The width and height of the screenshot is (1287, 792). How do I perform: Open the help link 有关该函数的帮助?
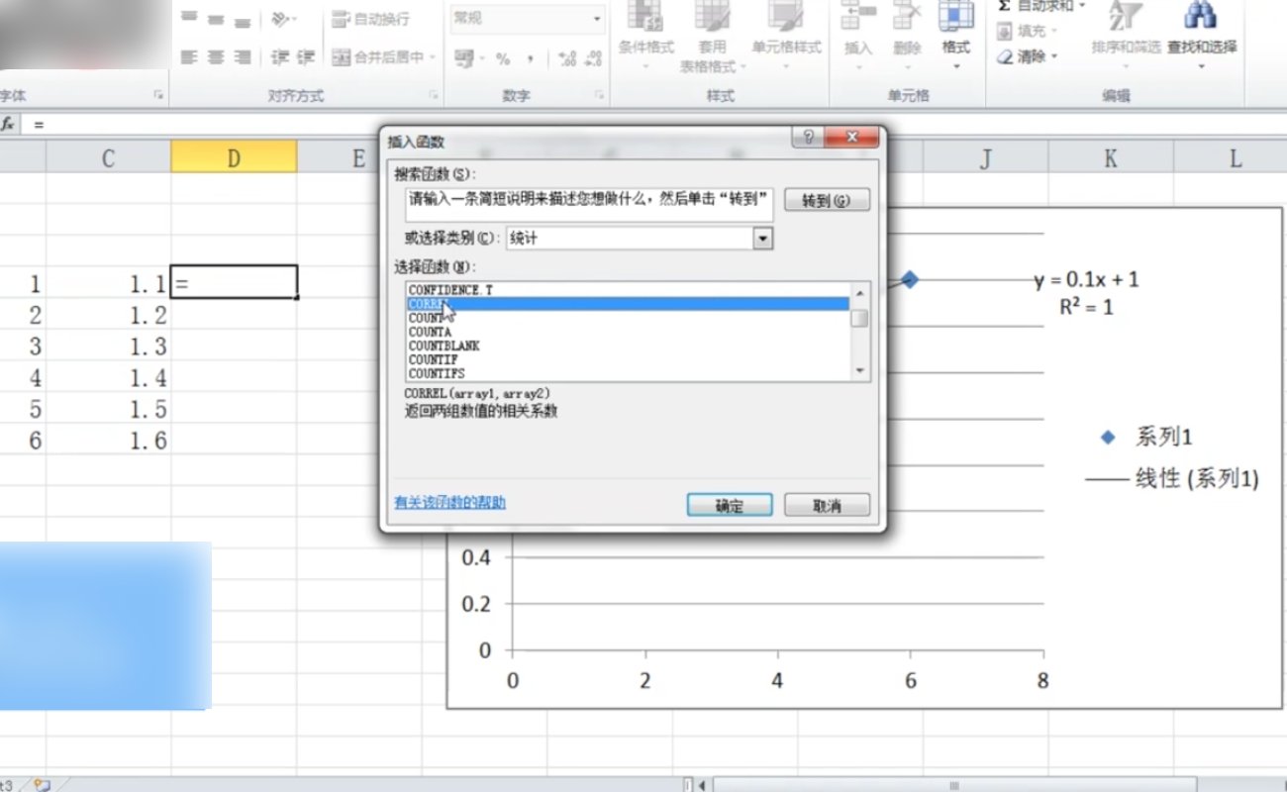click(449, 502)
